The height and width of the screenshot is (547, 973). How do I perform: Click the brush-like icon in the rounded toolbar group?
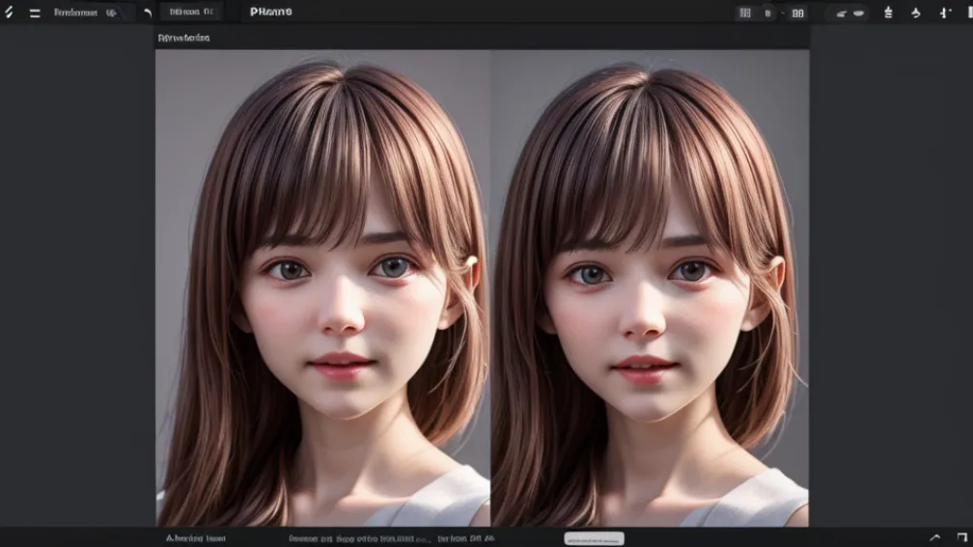click(x=842, y=14)
